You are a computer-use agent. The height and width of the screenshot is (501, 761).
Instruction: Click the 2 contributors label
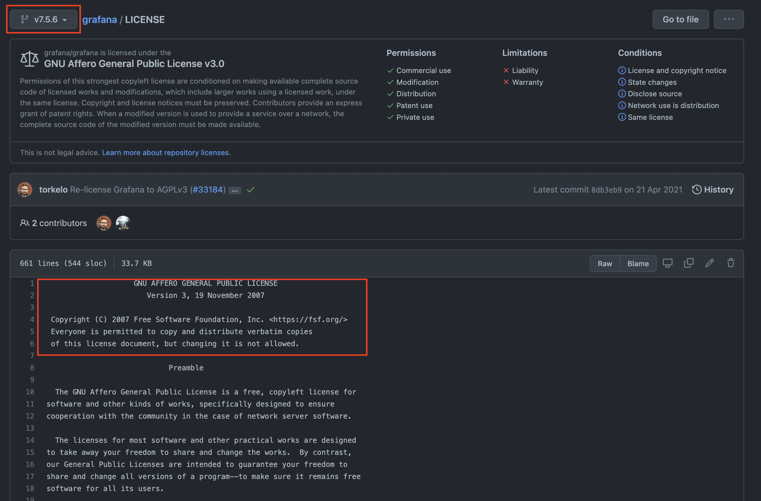click(x=59, y=223)
